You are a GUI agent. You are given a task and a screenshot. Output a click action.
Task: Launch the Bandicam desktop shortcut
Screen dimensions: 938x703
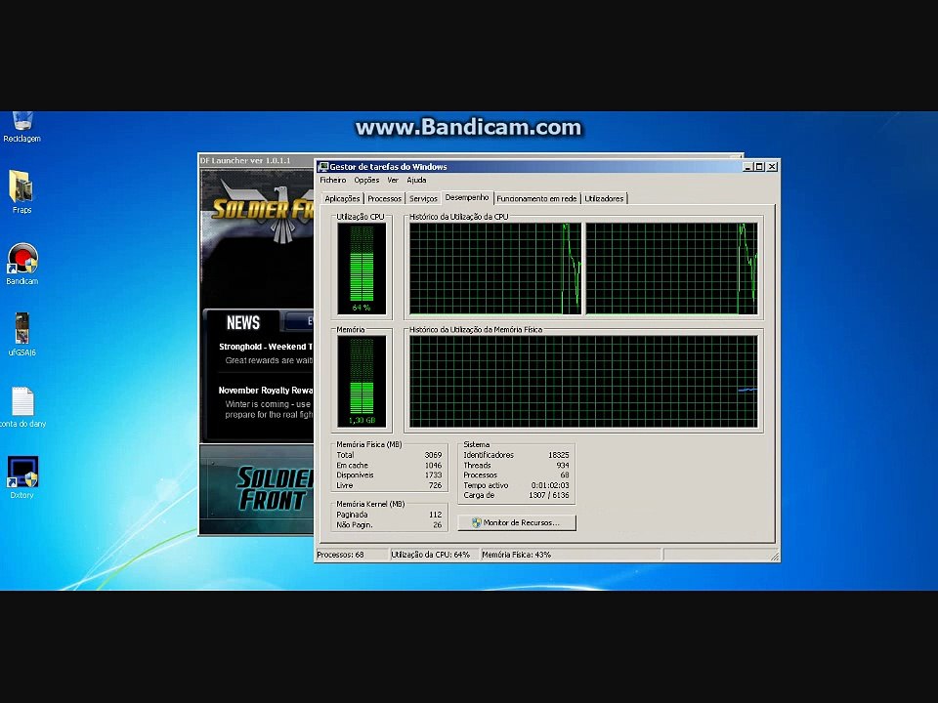[x=22, y=264]
